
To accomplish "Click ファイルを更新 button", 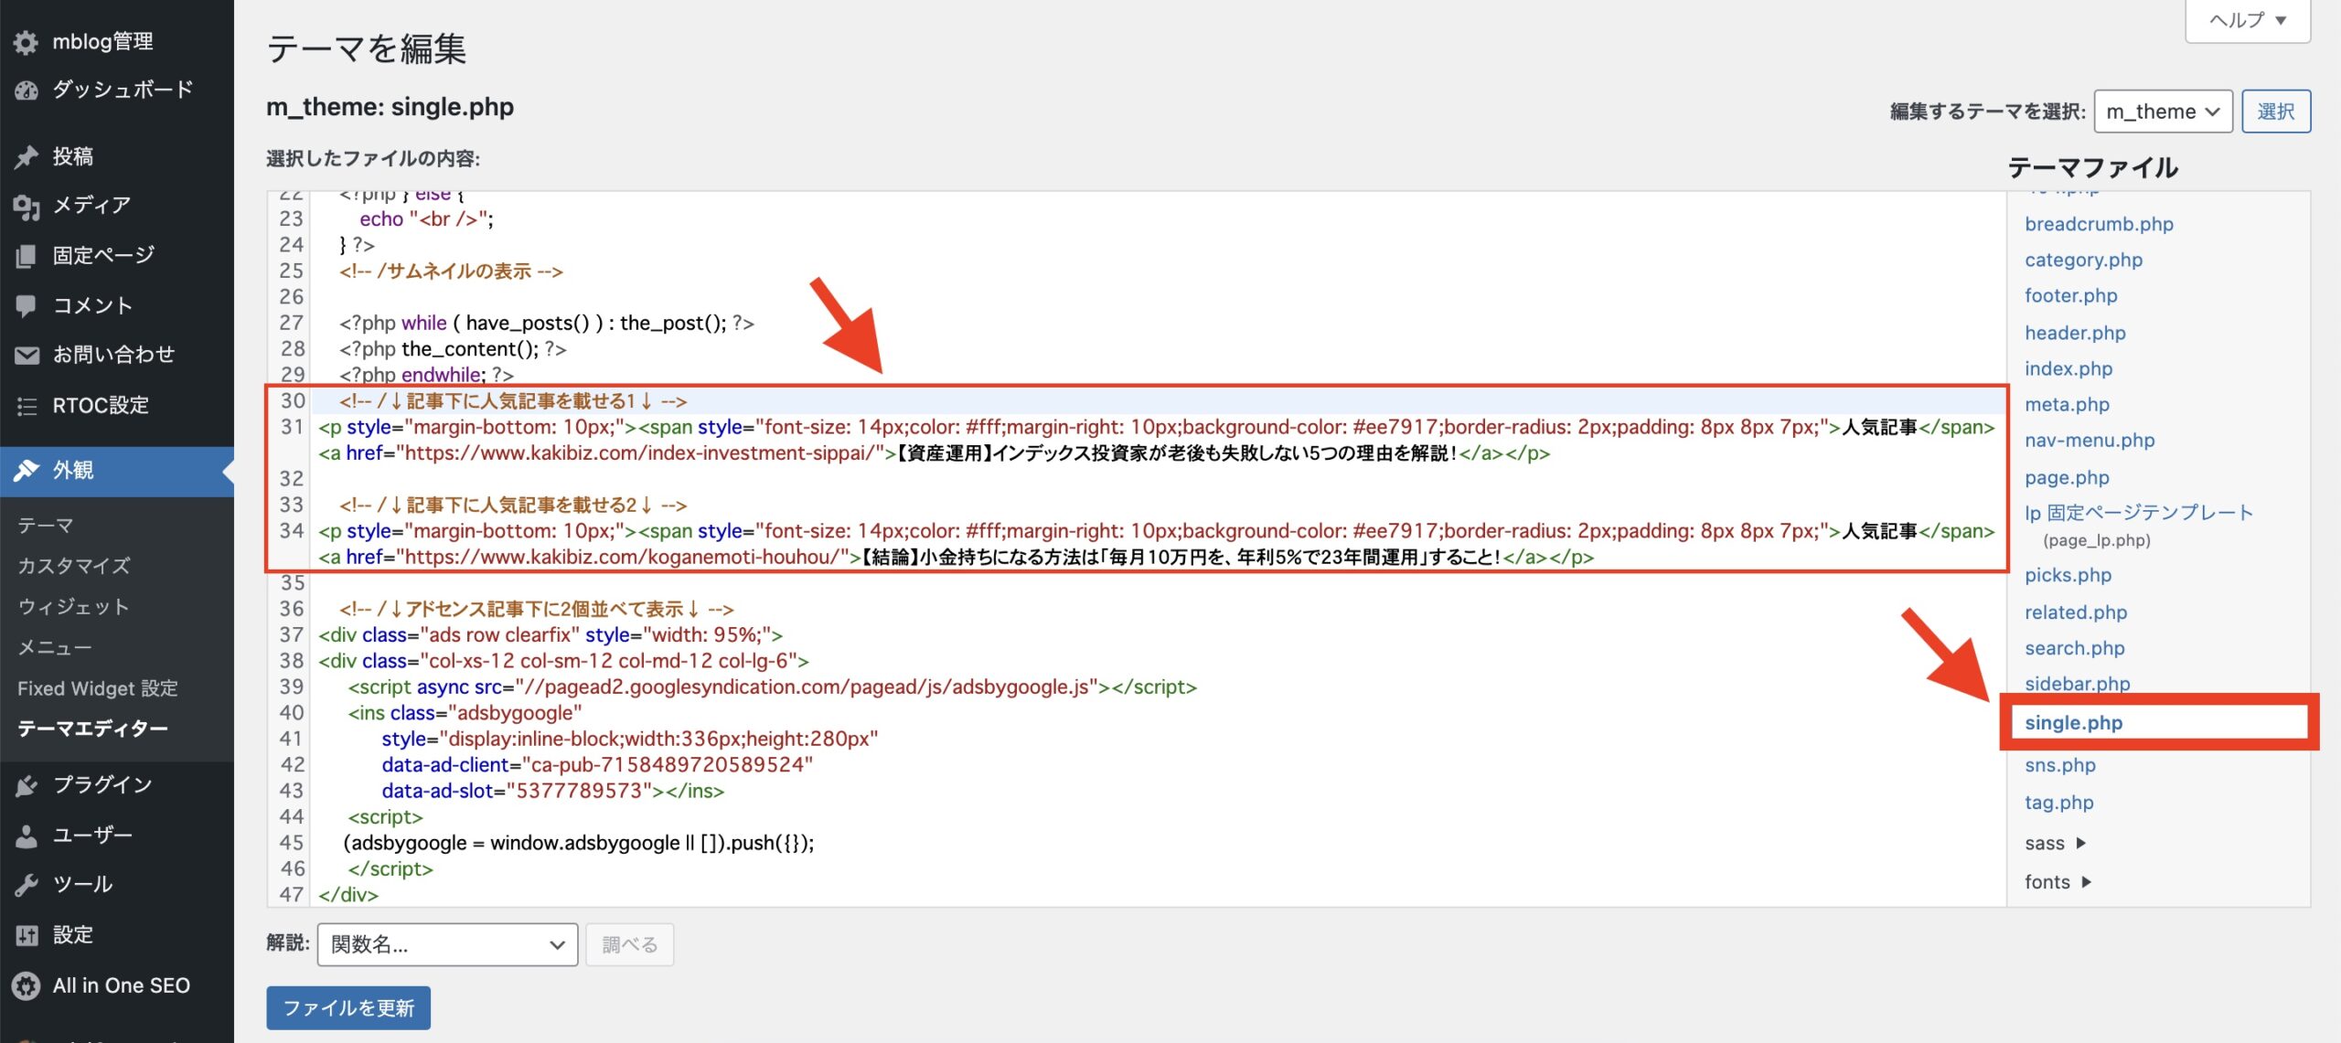I will [348, 1008].
